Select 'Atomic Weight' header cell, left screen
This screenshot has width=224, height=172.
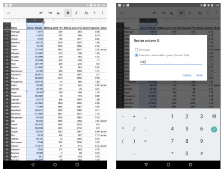point(35,28)
